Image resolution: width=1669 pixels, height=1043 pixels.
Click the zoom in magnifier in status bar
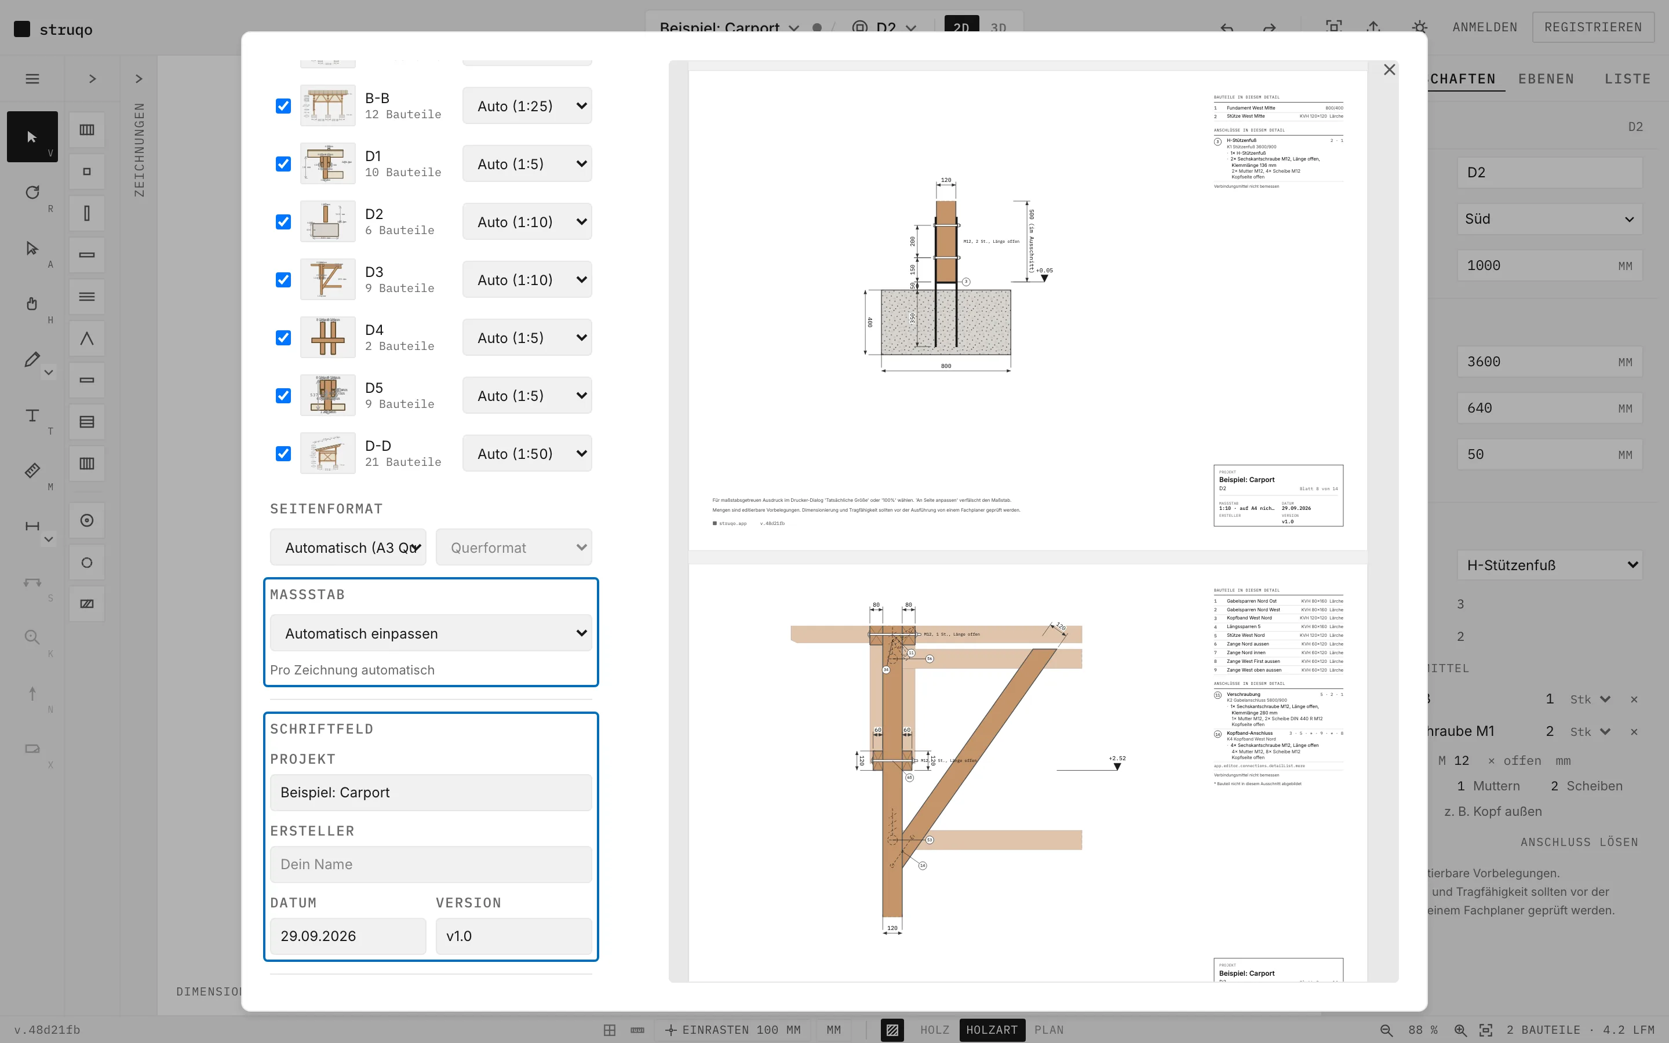pyautogui.click(x=1460, y=1030)
